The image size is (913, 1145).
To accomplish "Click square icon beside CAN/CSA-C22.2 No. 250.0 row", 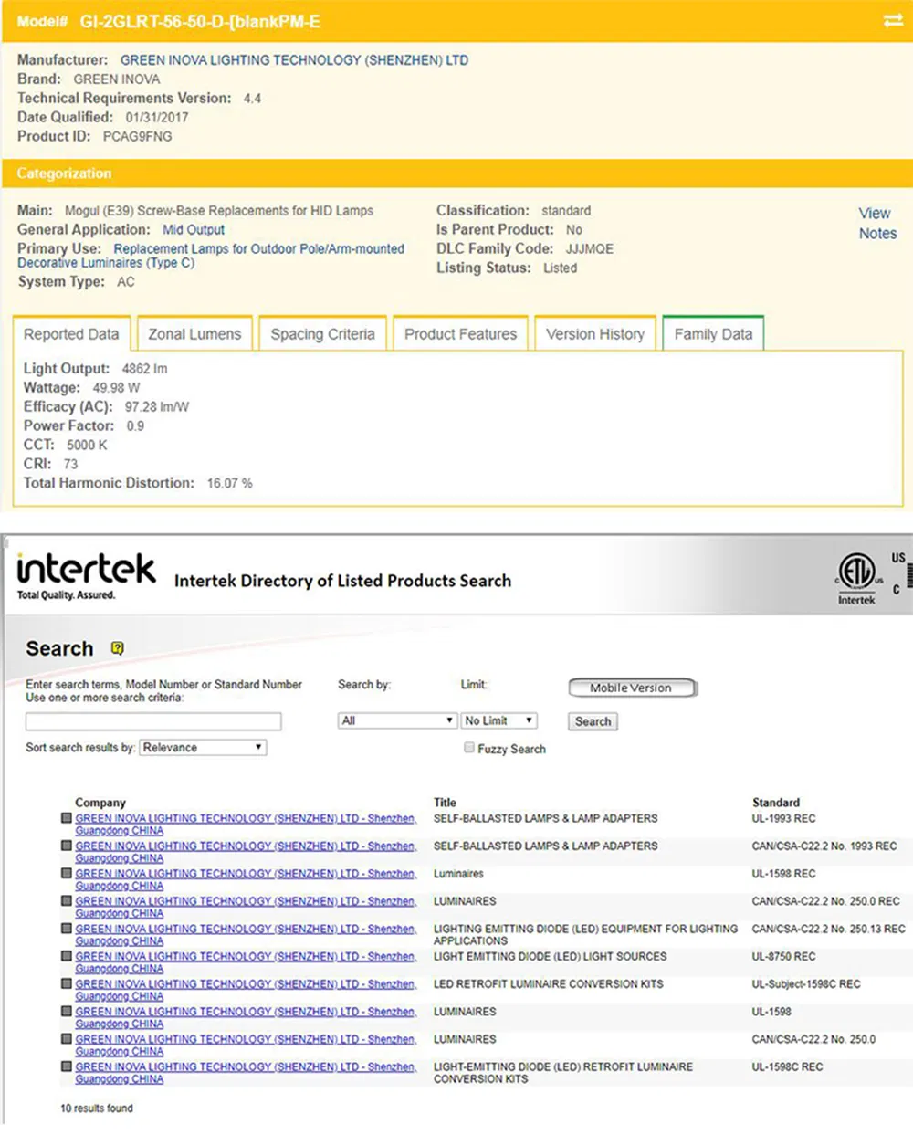I will [x=67, y=1039].
